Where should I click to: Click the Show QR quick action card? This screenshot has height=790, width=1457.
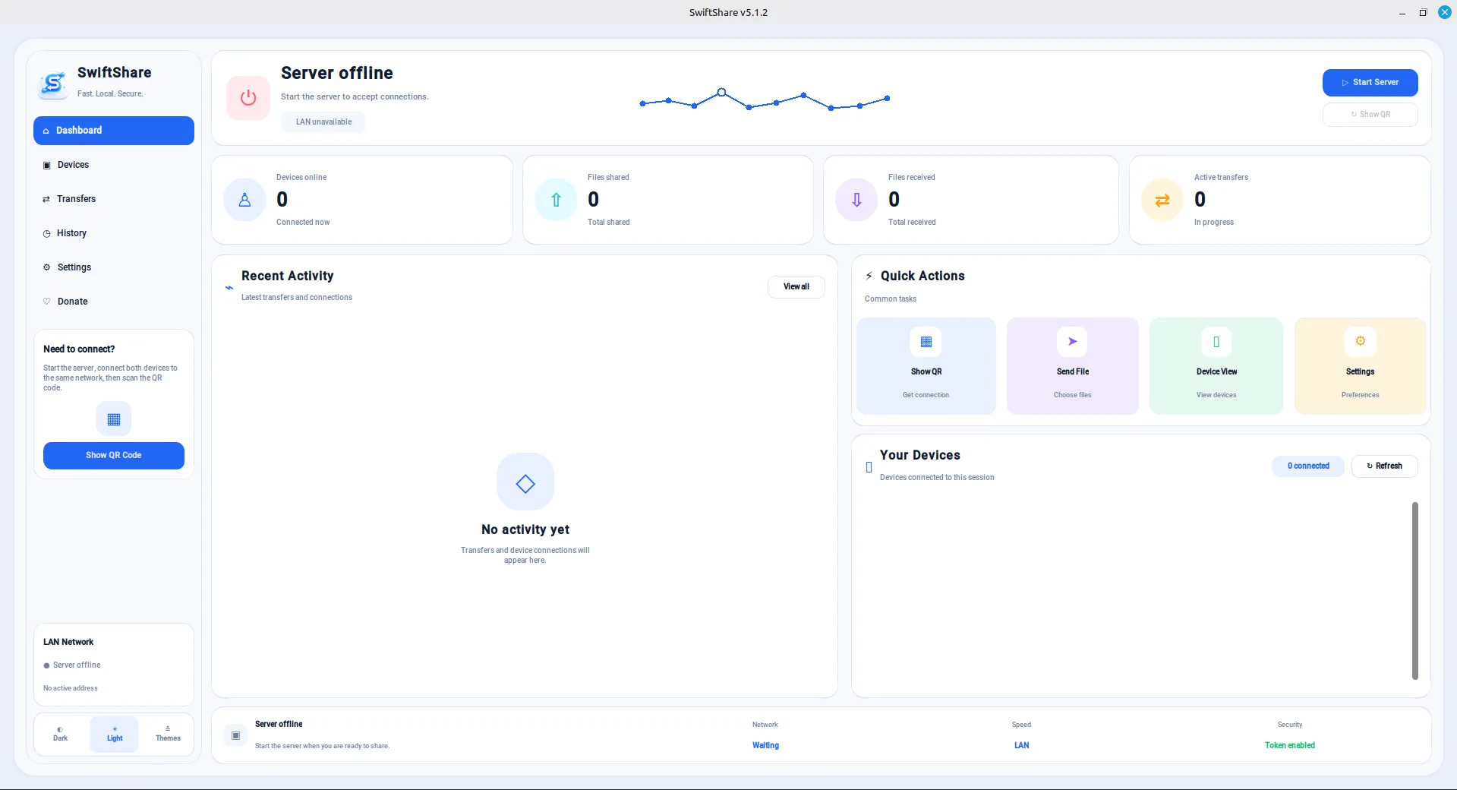click(x=926, y=366)
